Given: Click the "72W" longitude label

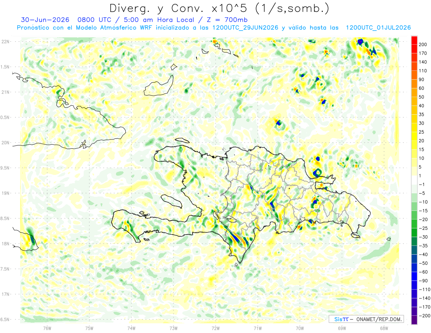Looking at the screenshot, I should (215, 328).
